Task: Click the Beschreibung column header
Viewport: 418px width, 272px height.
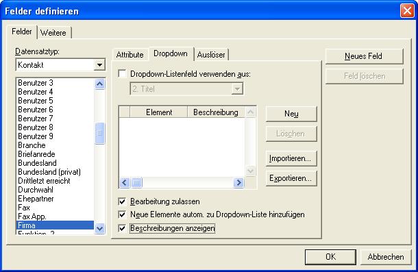Action: coord(216,112)
